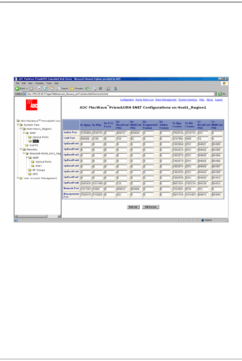Click the ADC red logo

click(32, 105)
